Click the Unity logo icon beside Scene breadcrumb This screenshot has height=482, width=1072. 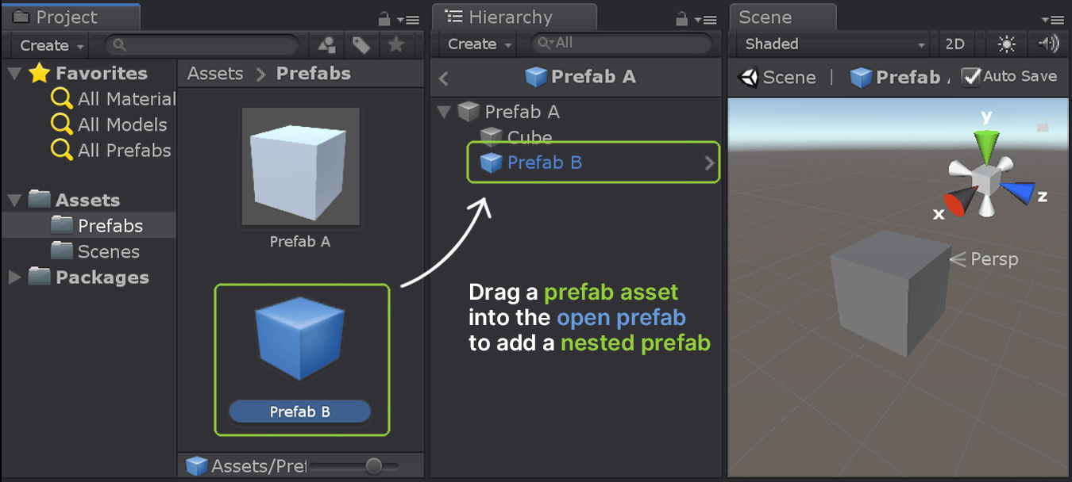(x=749, y=77)
